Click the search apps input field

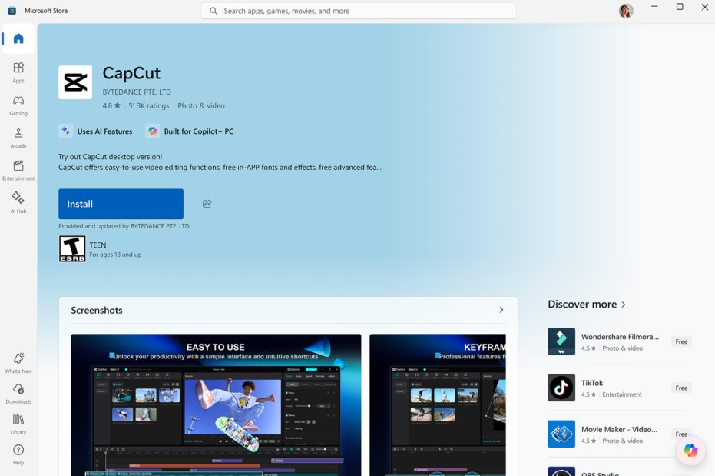click(359, 11)
